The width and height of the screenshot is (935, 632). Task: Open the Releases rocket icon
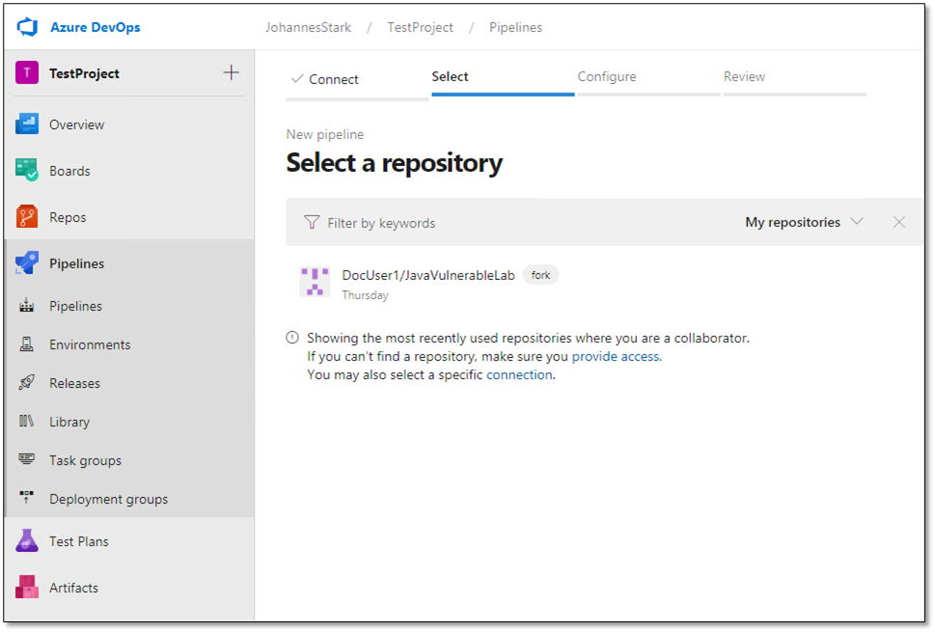point(26,383)
